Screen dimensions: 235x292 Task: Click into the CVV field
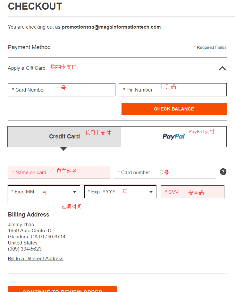pos(192,192)
